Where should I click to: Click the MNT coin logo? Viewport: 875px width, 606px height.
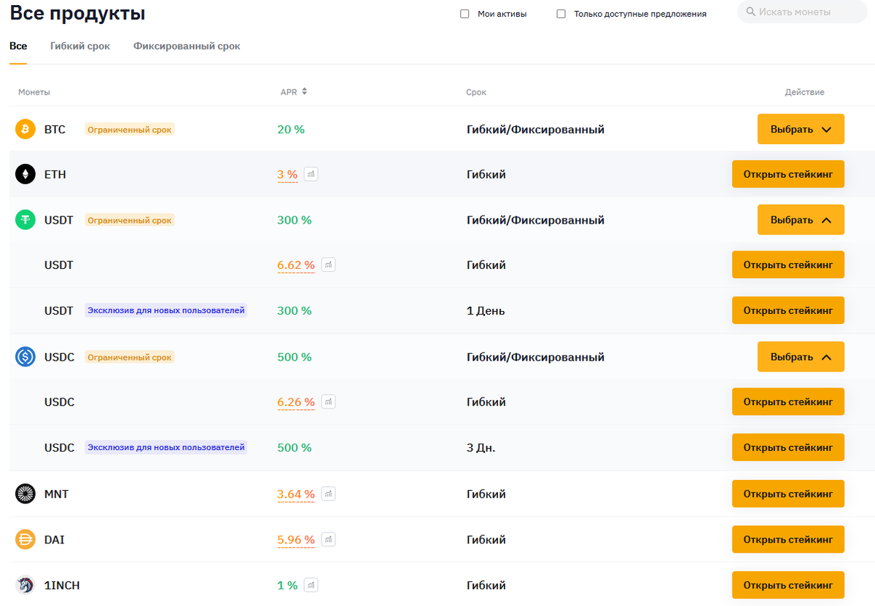tap(26, 494)
